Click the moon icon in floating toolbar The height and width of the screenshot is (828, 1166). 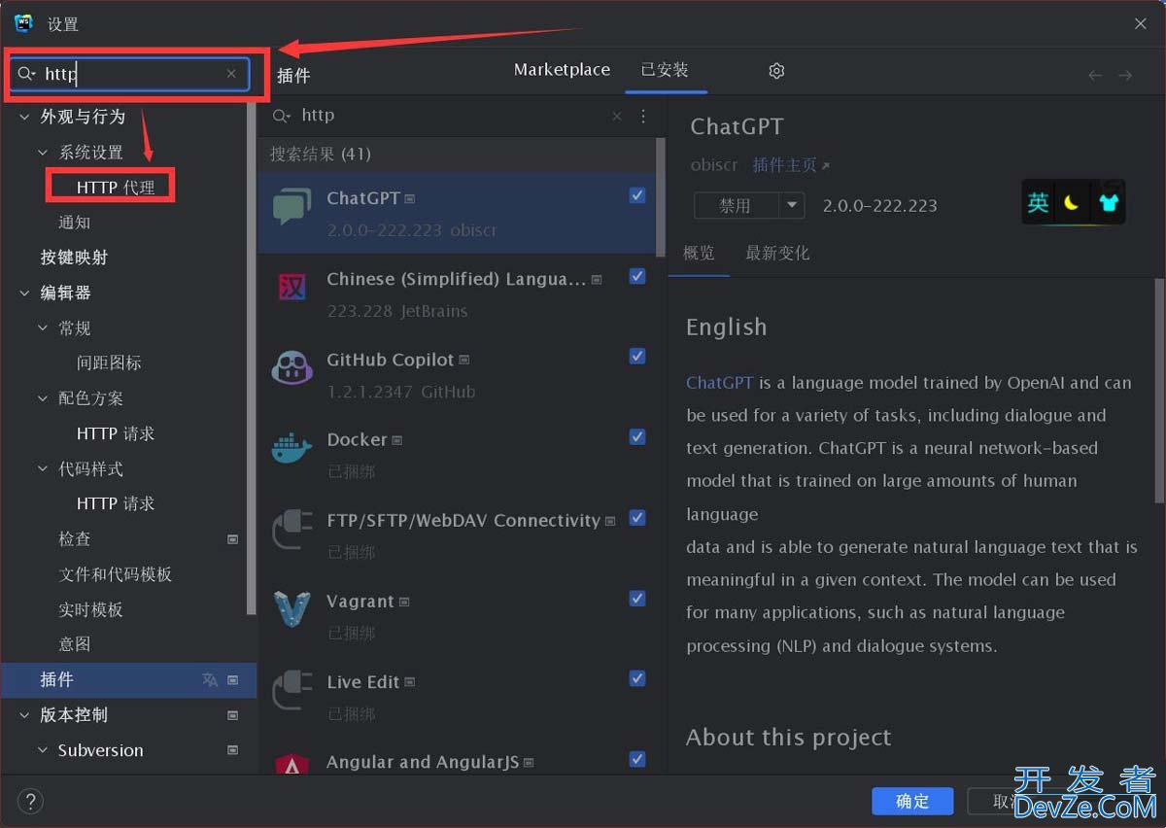click(1072, 202)
